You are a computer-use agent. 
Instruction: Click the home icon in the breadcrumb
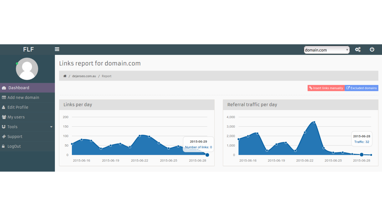65,76
